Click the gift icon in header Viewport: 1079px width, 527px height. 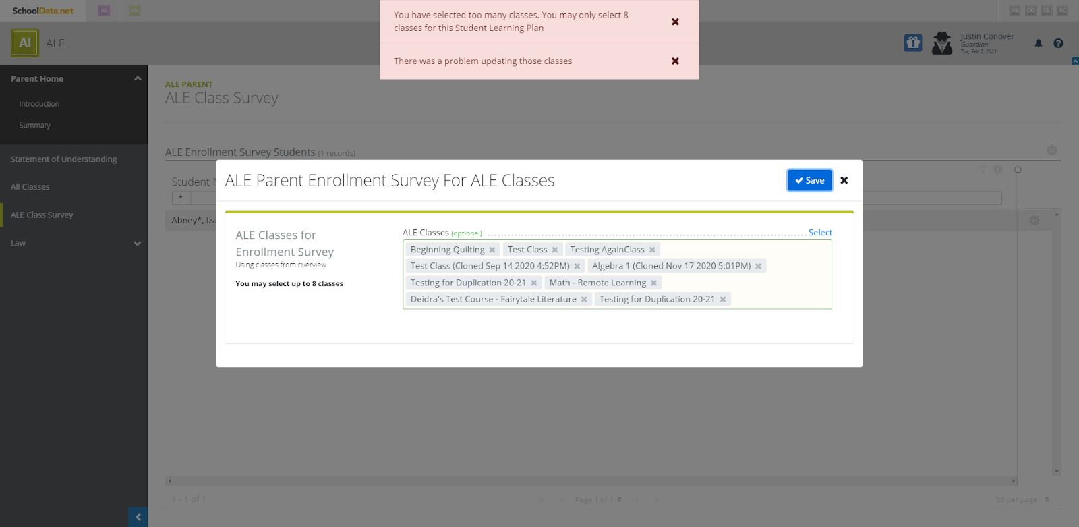913,43
